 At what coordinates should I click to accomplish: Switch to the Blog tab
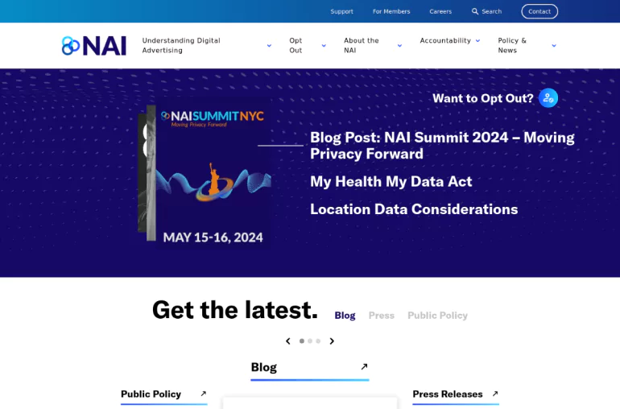point(345,316)
